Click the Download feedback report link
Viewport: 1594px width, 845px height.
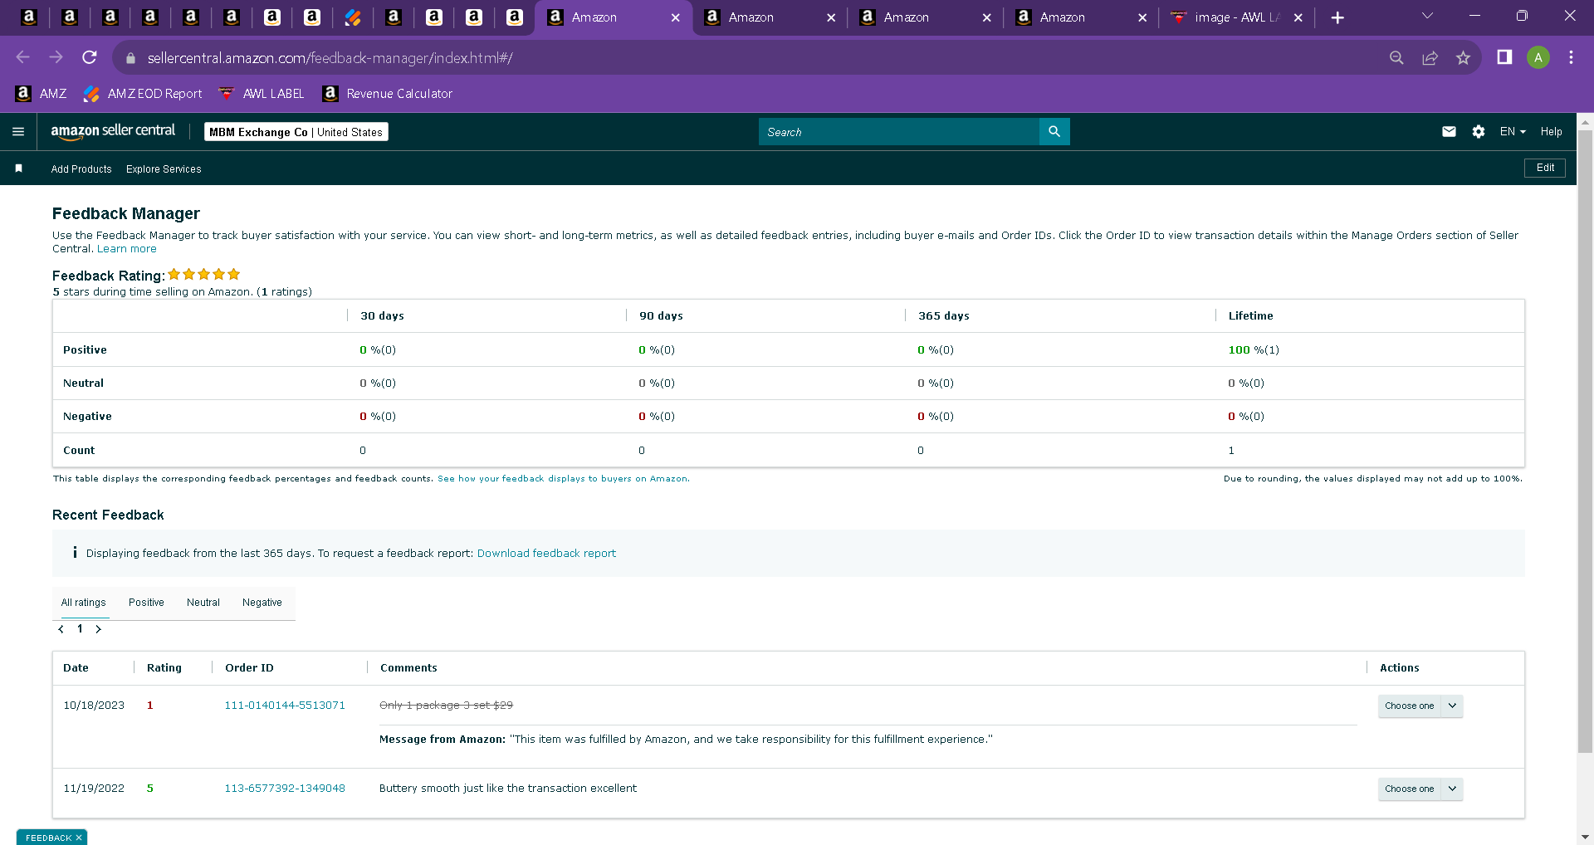[546, 553]
